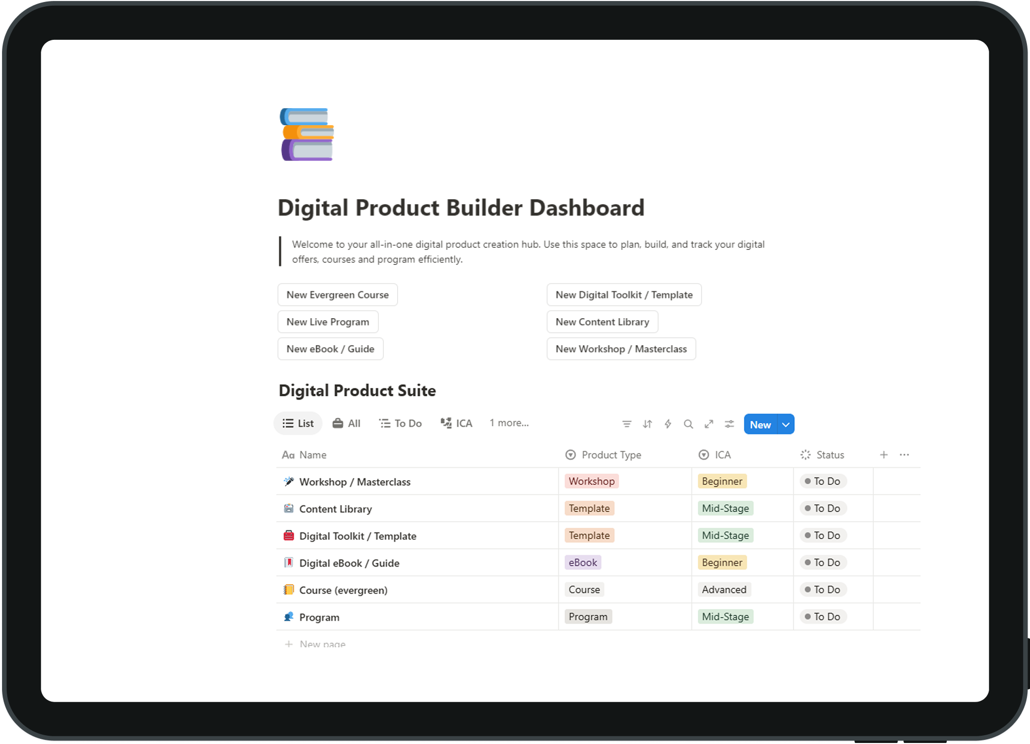Open automations via lightning bolt icon
This screenshot has width=1030, height=744.
(x=668, y=424)
